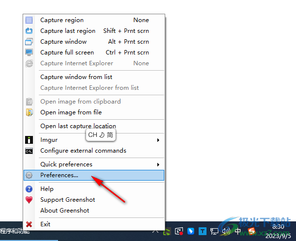Click the Shift + Prnt scrn shortcut text
This screenshot has width=296, height=241.
tap(126, 31)
